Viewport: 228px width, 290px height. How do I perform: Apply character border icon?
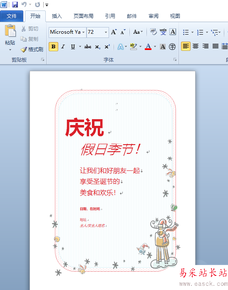(173, 32)
